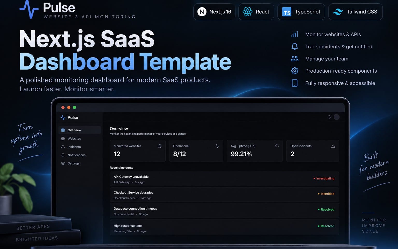Select the Operational value 8/12

tap(180, 154)
